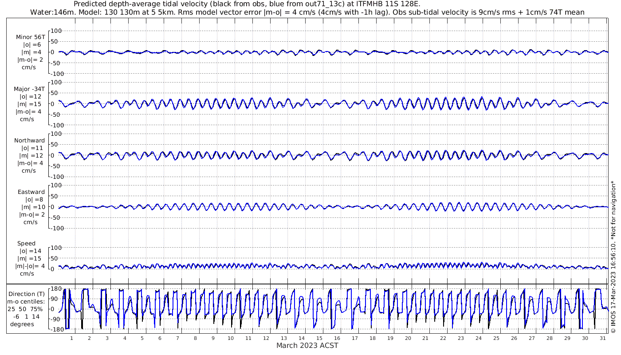Click the "degrees" unit label
621x355 pixels.
pyautogui.click(x=22, y=324)
